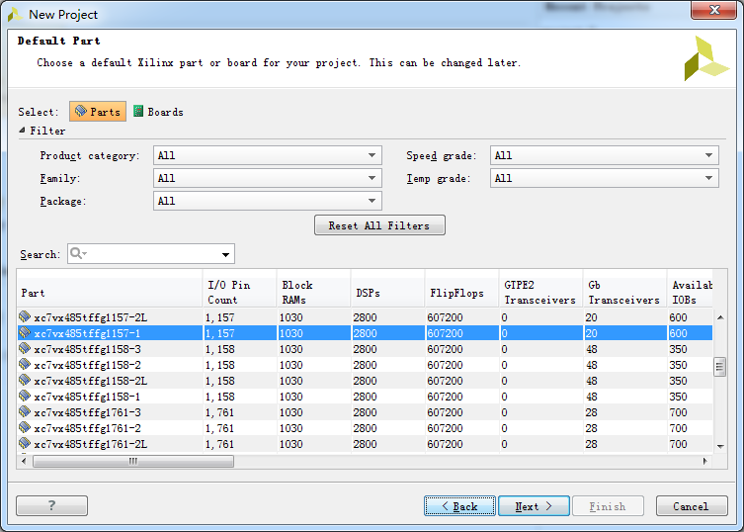
Task: Click the vertical scrollbar thumb of parts table
Action: 720,367
